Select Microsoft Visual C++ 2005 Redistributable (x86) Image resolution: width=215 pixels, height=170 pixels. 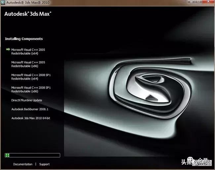pyautogui.click(x=28, y=64)
